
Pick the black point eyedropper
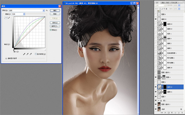[x=24, y=54]
